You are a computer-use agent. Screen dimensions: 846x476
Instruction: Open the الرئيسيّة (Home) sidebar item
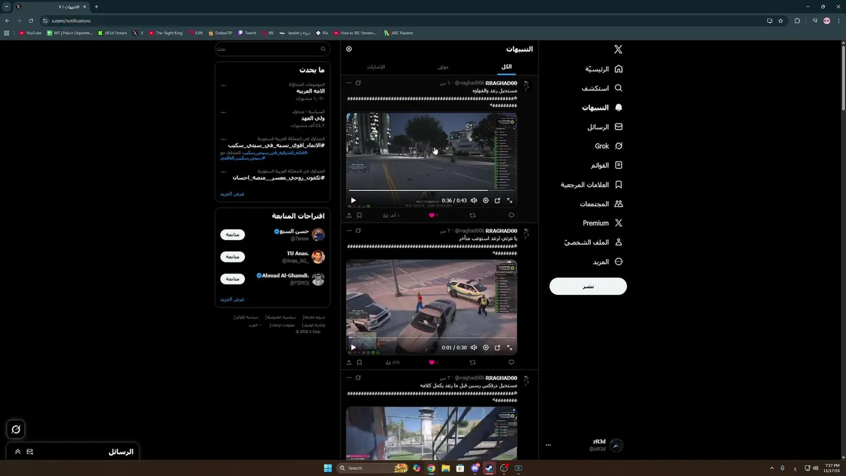[x=604, y=69]
